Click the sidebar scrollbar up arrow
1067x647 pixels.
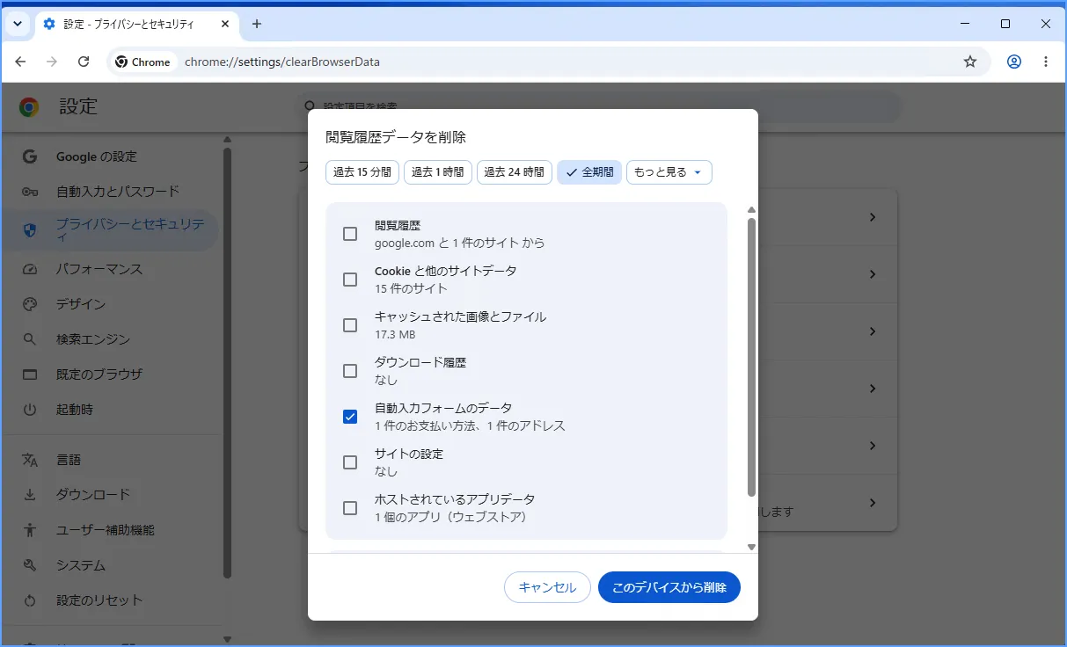click(x=227, y=139)
